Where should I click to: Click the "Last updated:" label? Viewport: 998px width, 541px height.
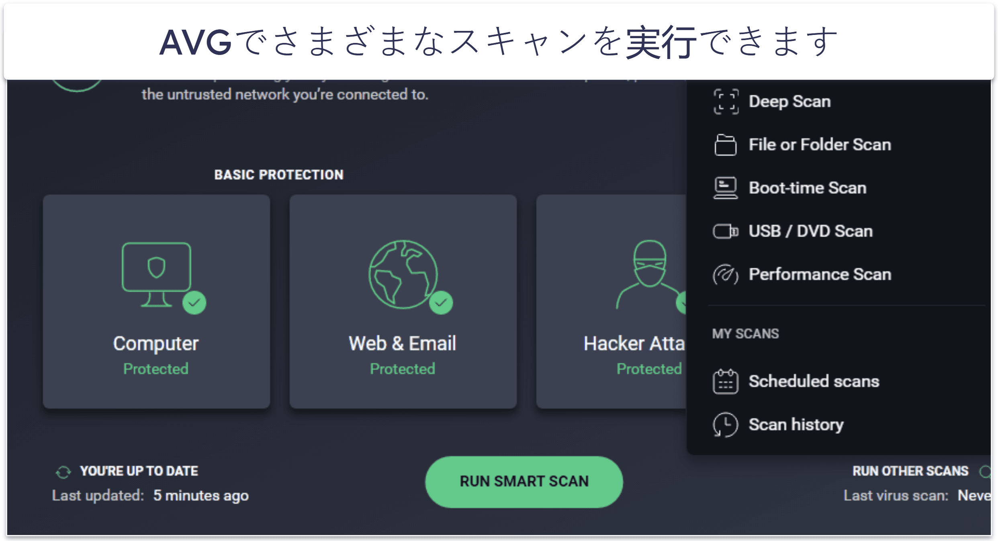(98, 496)
